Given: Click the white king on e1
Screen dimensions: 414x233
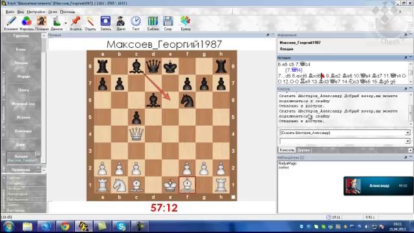Looking at the screenshot, I should pos(170,185).
